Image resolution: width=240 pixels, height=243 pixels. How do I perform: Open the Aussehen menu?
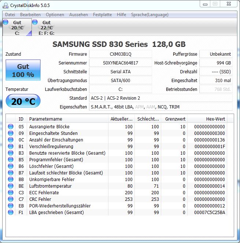point(78,15)
